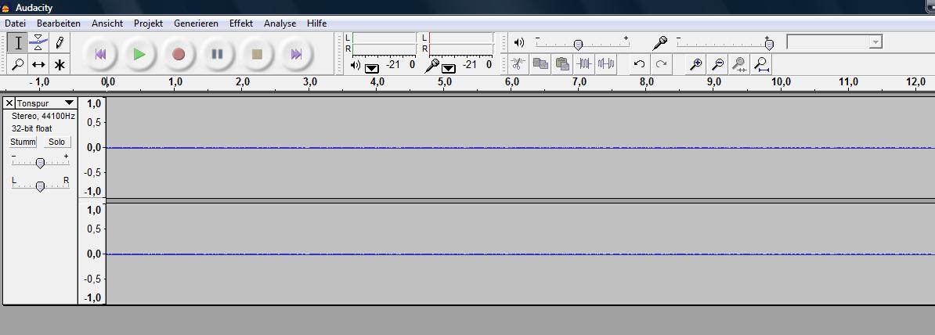The width and height of the screenshot is (935, 335).
Task: Select the Selection (I-beam) tool
Action: click(x=19, y=43)
